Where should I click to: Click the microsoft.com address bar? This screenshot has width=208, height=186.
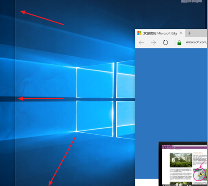pos(196,42)
